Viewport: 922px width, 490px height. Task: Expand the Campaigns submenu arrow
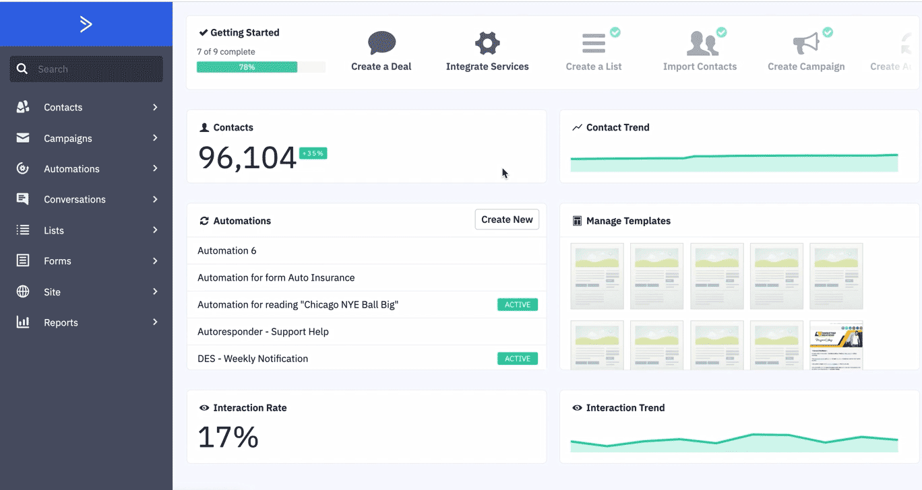155,138
